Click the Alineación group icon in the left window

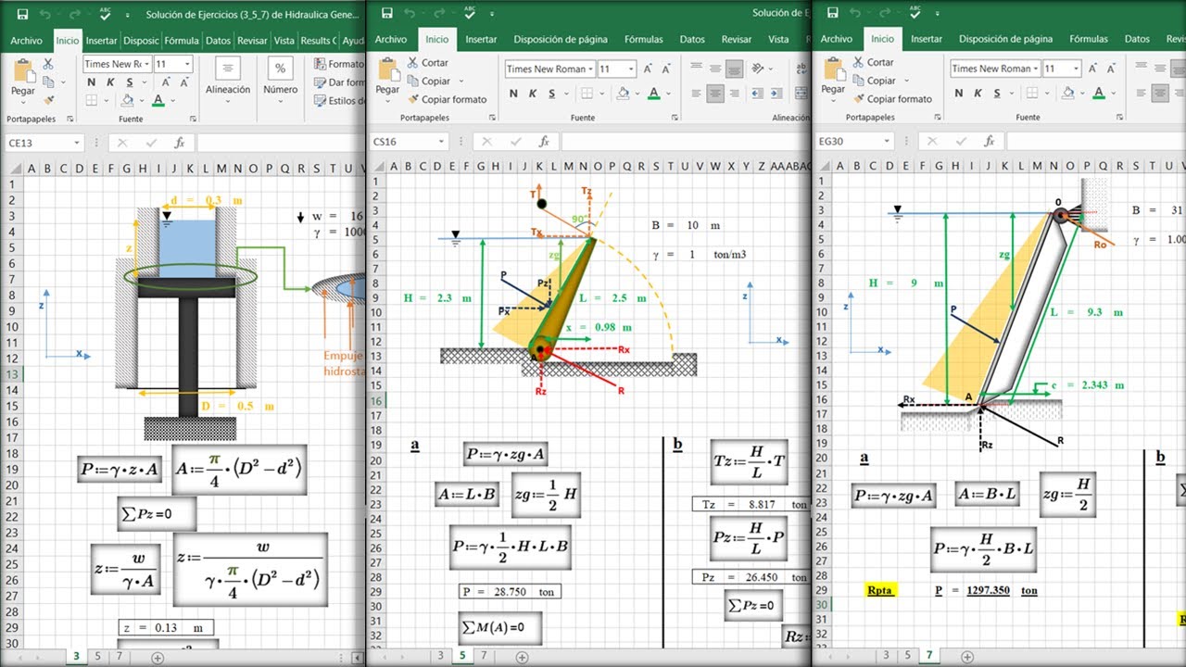pos(228,69)
